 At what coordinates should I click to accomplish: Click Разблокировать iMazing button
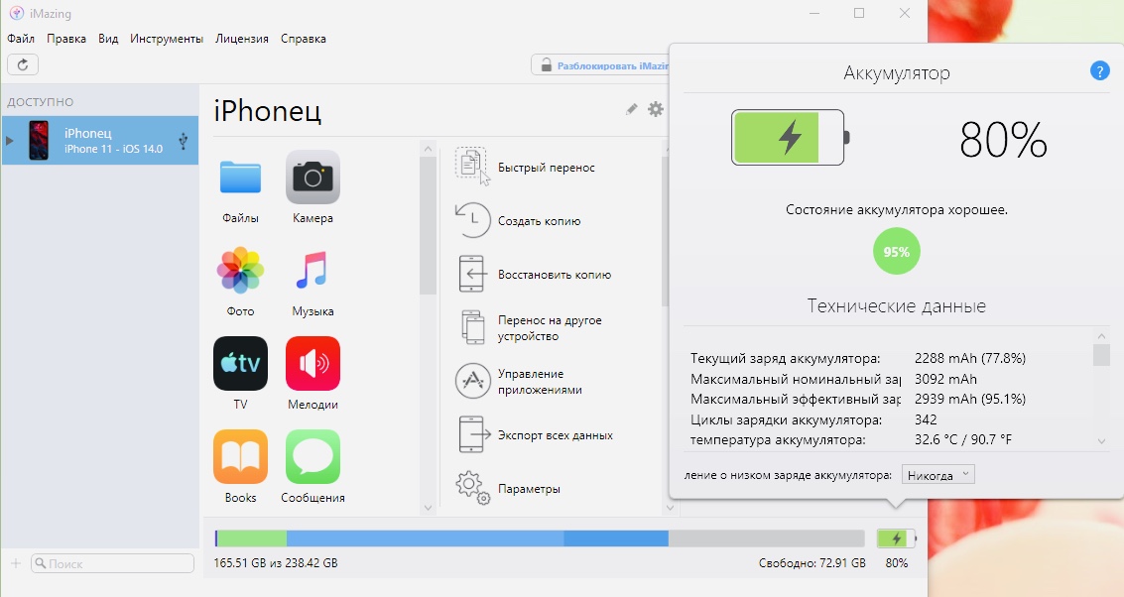click(x=601, y=65)
